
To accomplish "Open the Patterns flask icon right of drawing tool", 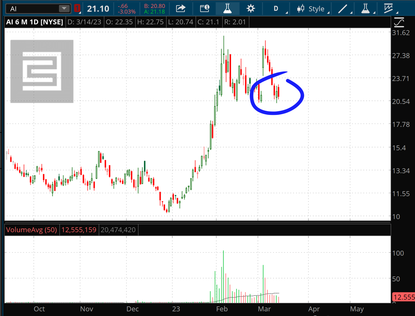I will click(x=366, y=9).
